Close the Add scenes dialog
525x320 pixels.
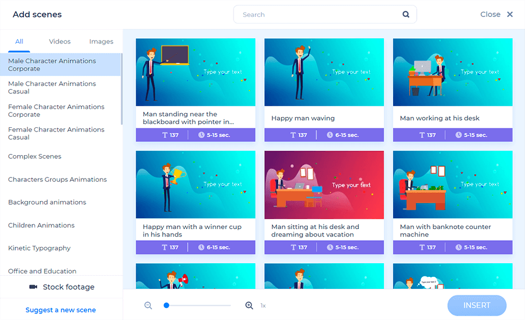(510, 15)
